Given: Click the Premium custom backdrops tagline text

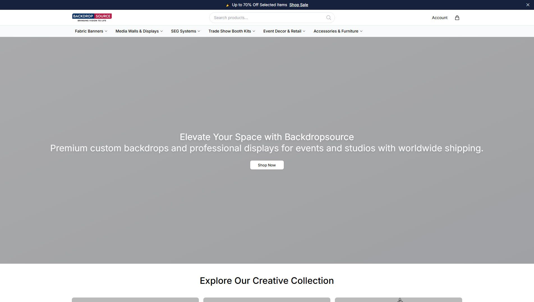Looking at the screenshot, I should click(267, 148).
